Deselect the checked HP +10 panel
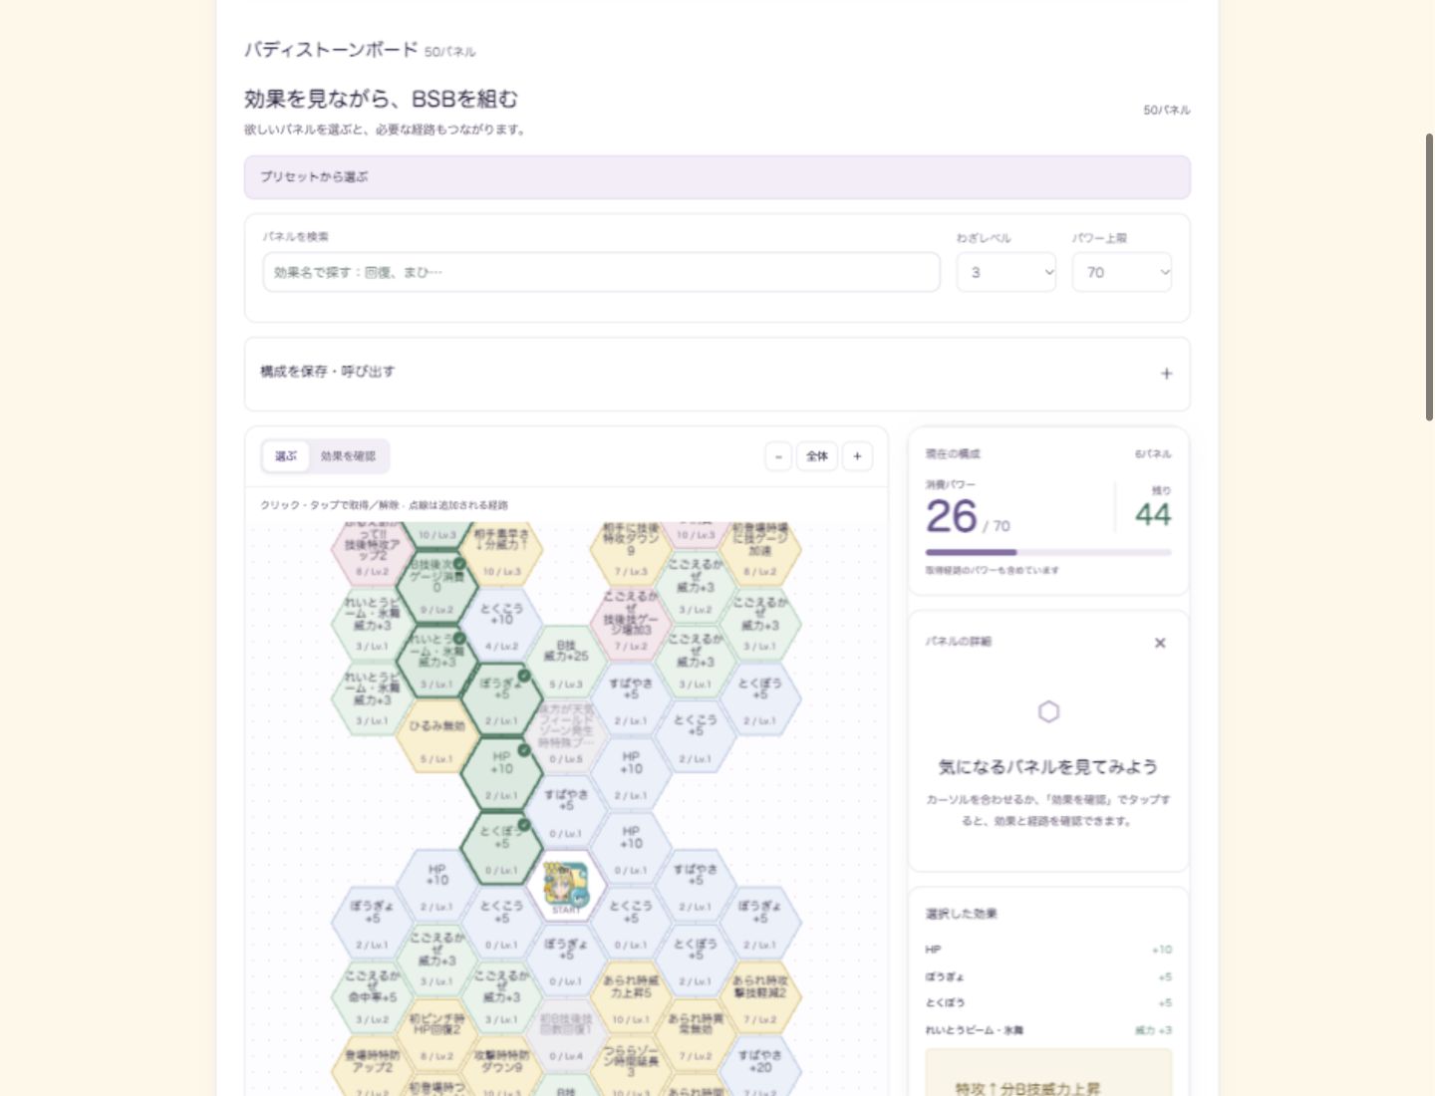The image size is (1435, 1096). point(501,775)
